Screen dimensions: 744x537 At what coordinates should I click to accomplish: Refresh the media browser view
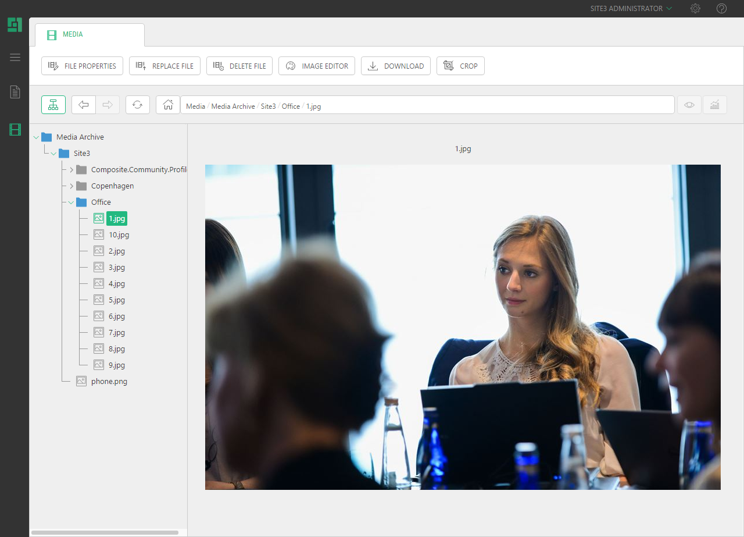coord(138,105)
